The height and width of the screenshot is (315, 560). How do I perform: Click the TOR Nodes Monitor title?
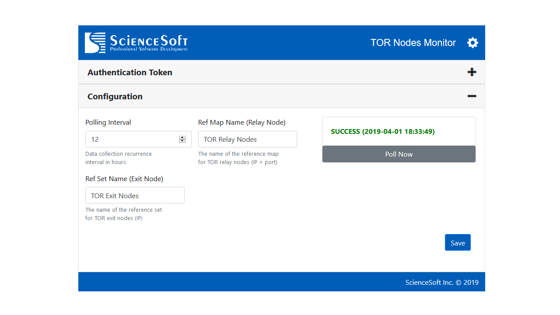(413, 42)
